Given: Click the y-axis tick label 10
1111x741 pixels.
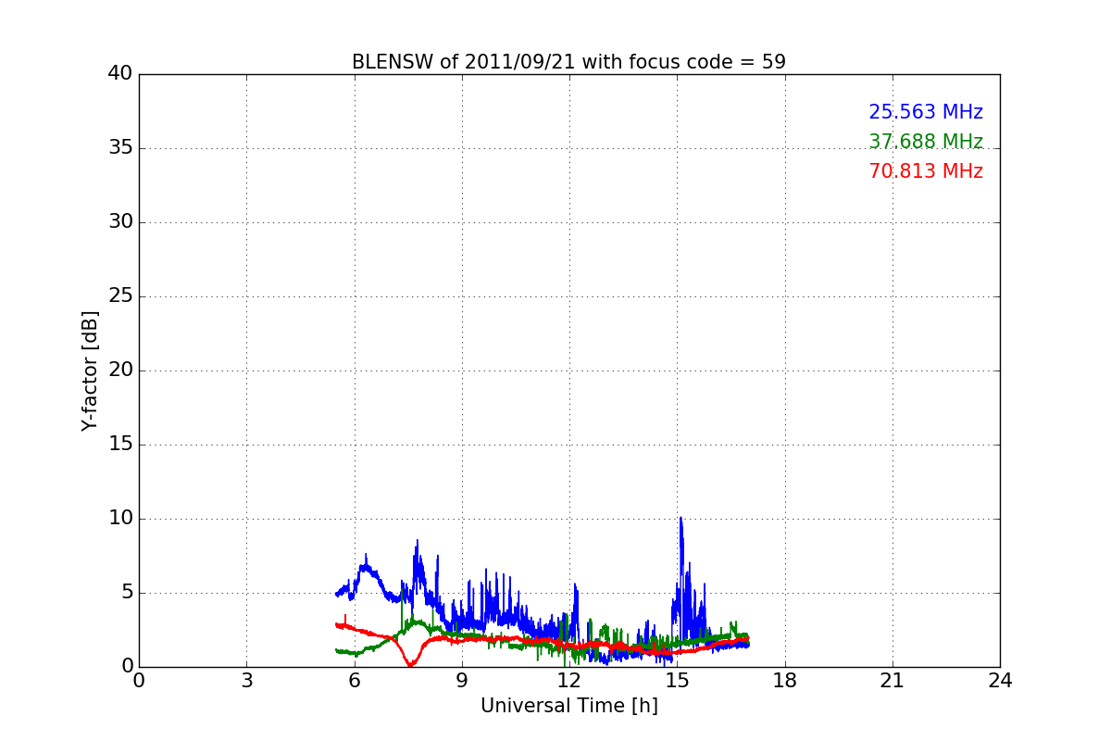Looking at the screenshot, I should coord(120,519).
